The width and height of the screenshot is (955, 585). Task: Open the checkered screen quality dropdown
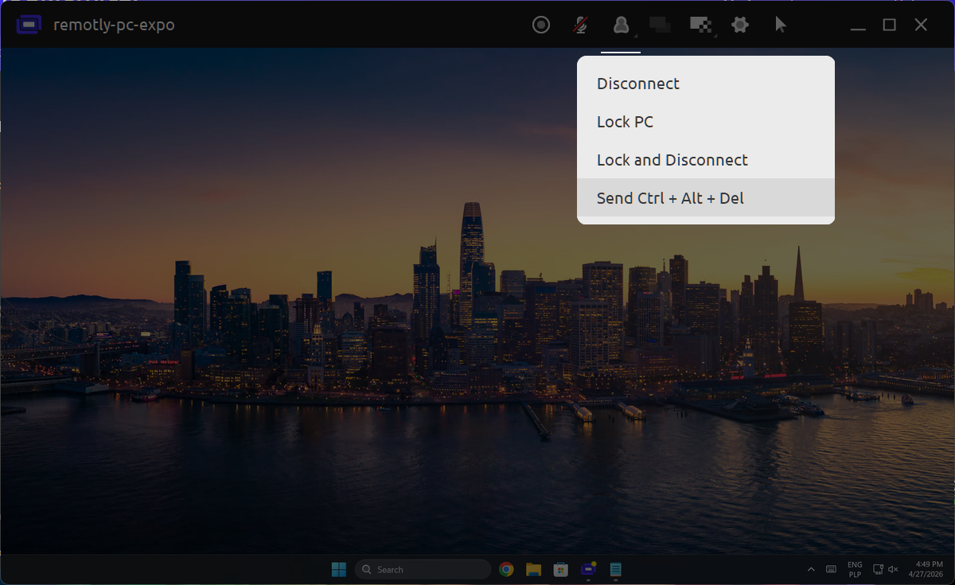click(x=700, y=25)
